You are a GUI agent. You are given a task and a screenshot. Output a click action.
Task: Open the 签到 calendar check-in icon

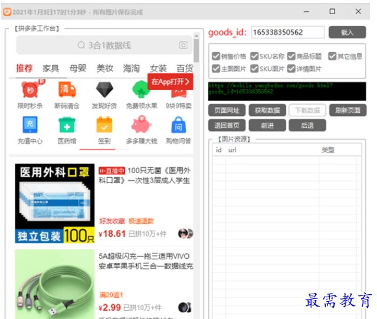(104, 125)
